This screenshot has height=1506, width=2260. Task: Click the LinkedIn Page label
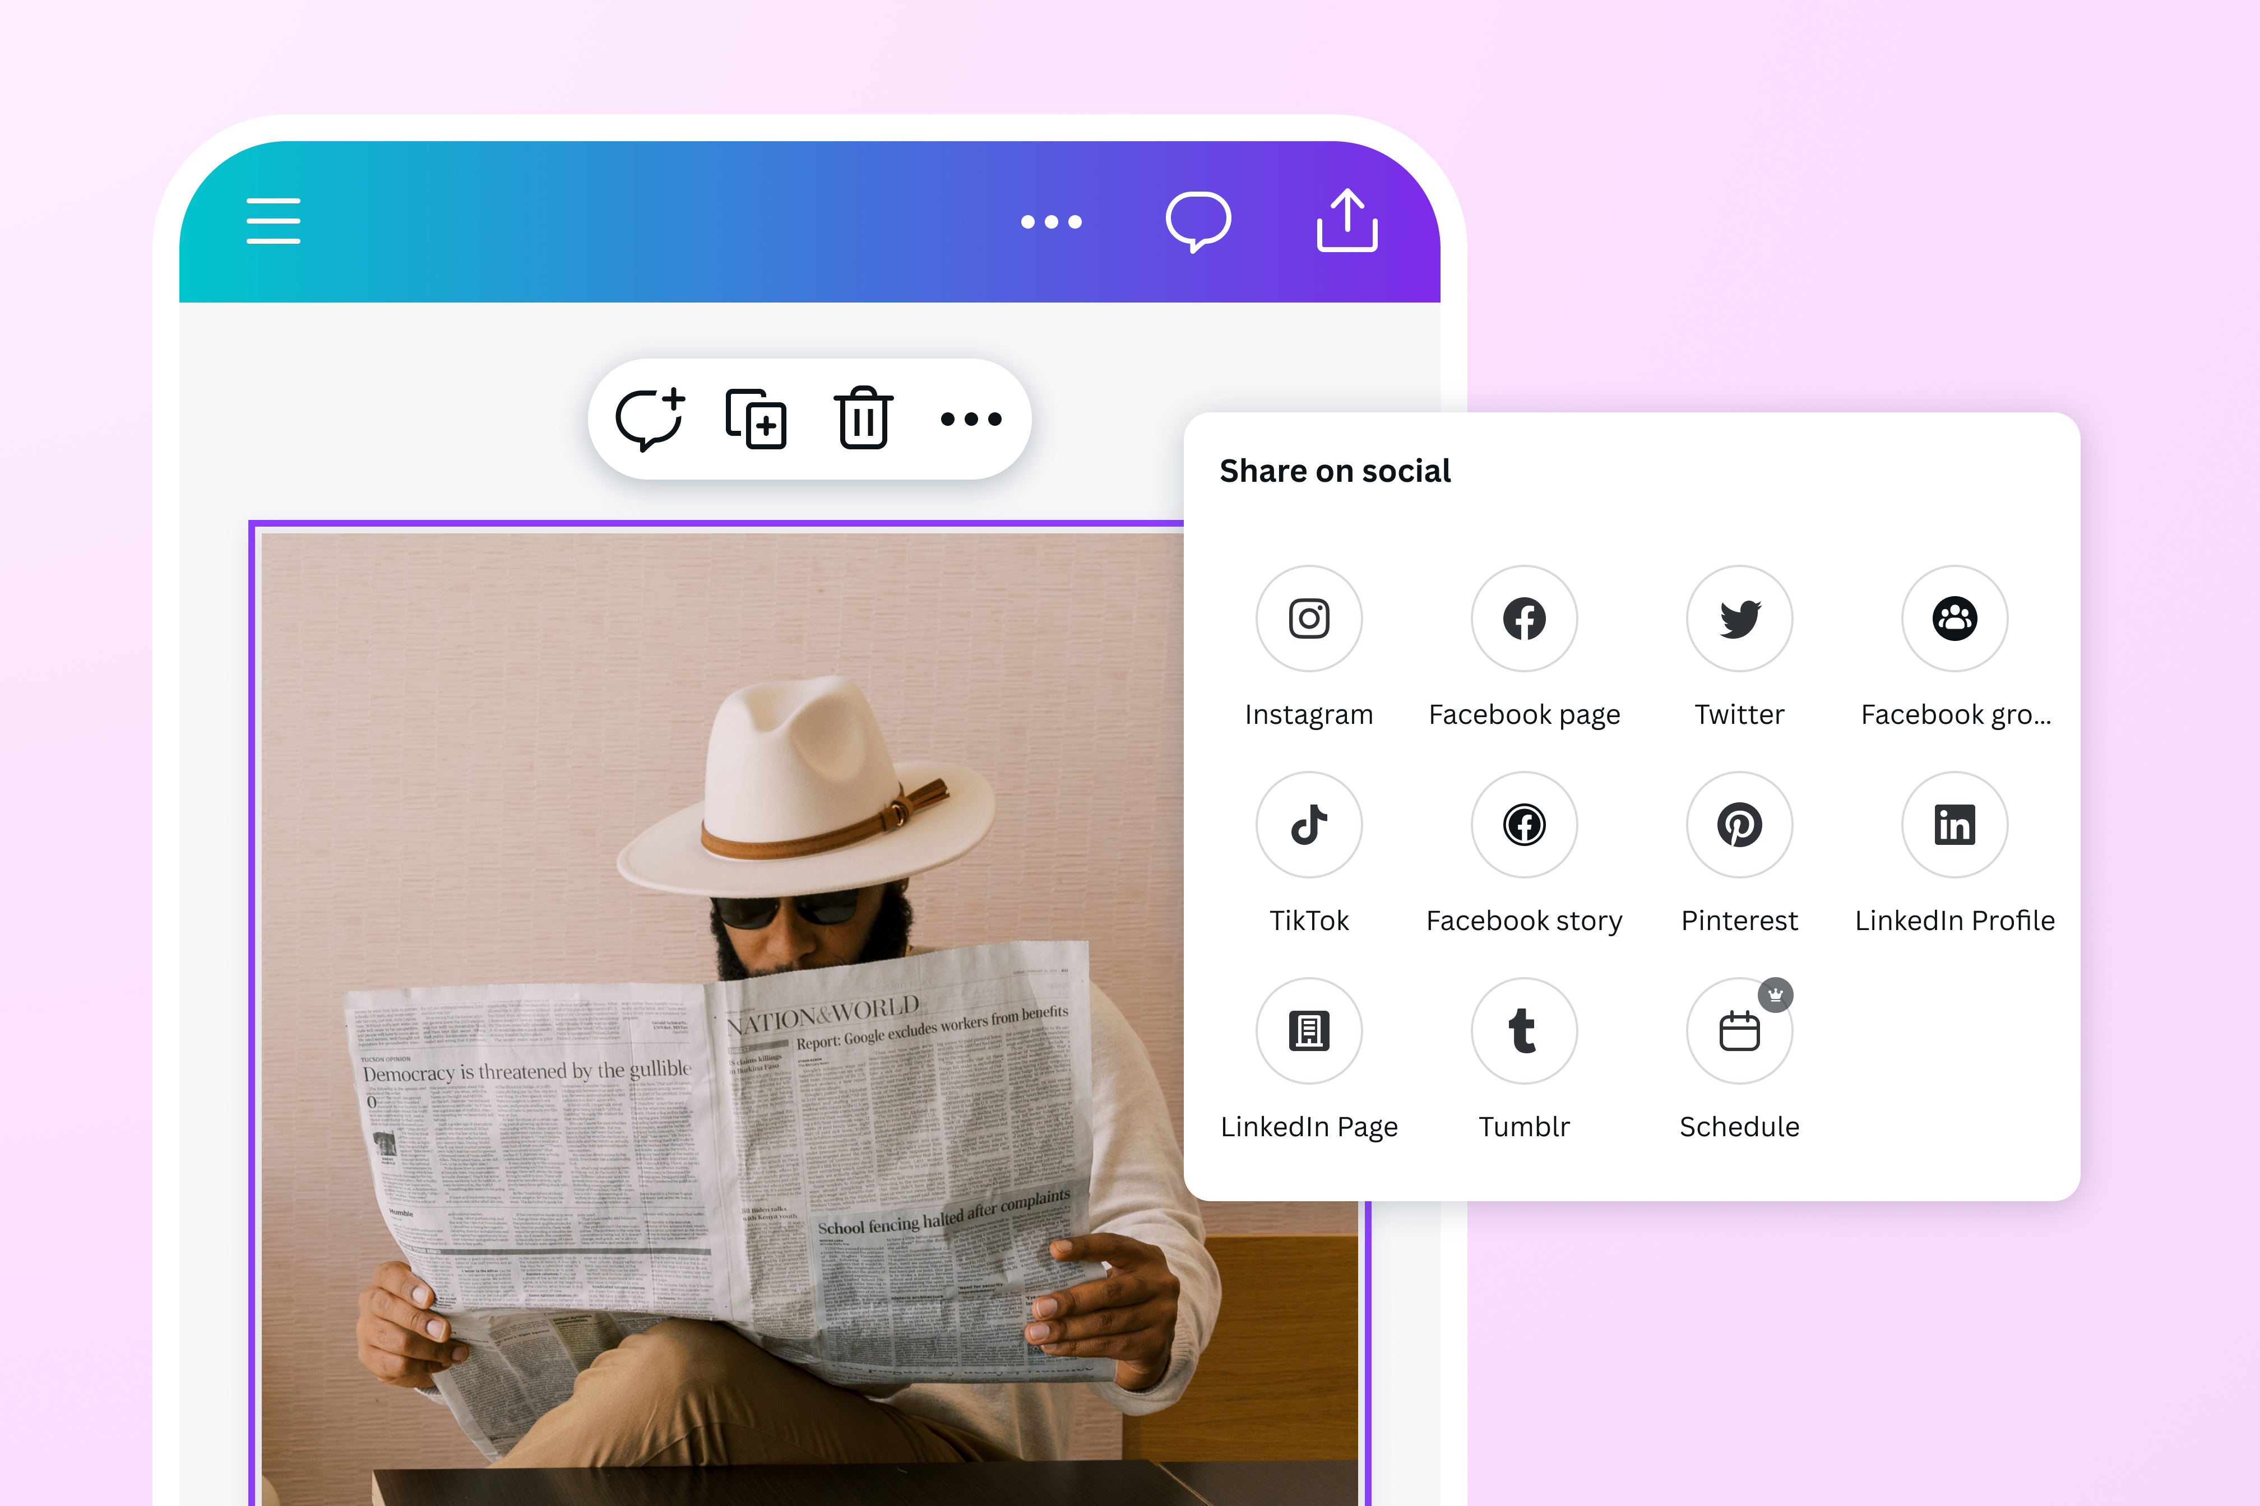1309,1127
